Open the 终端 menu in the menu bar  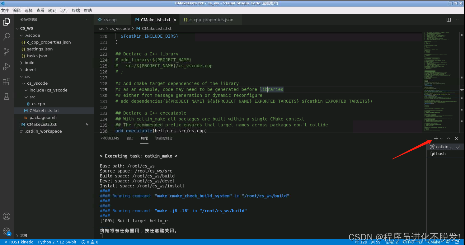(76, 10)
